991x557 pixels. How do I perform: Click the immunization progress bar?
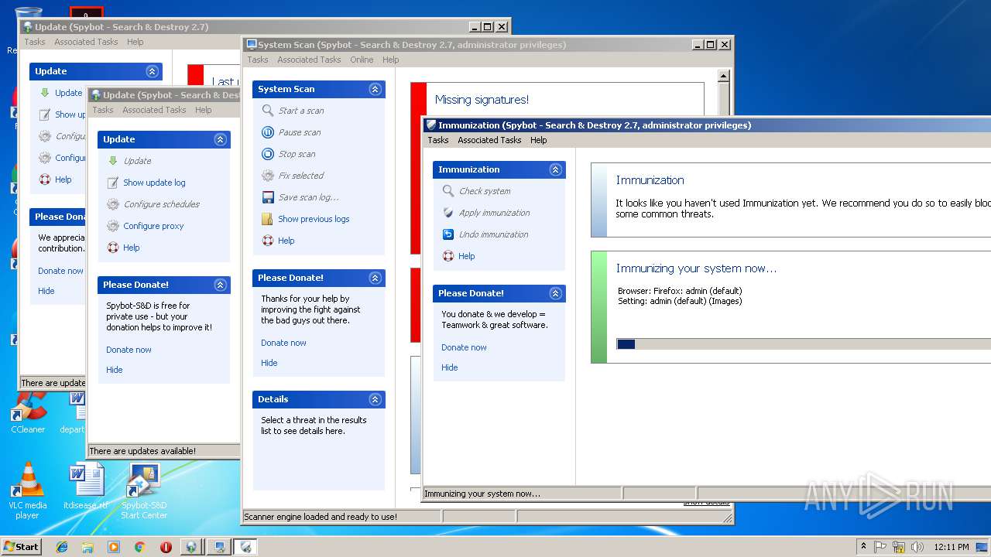(x=804, y=344)
